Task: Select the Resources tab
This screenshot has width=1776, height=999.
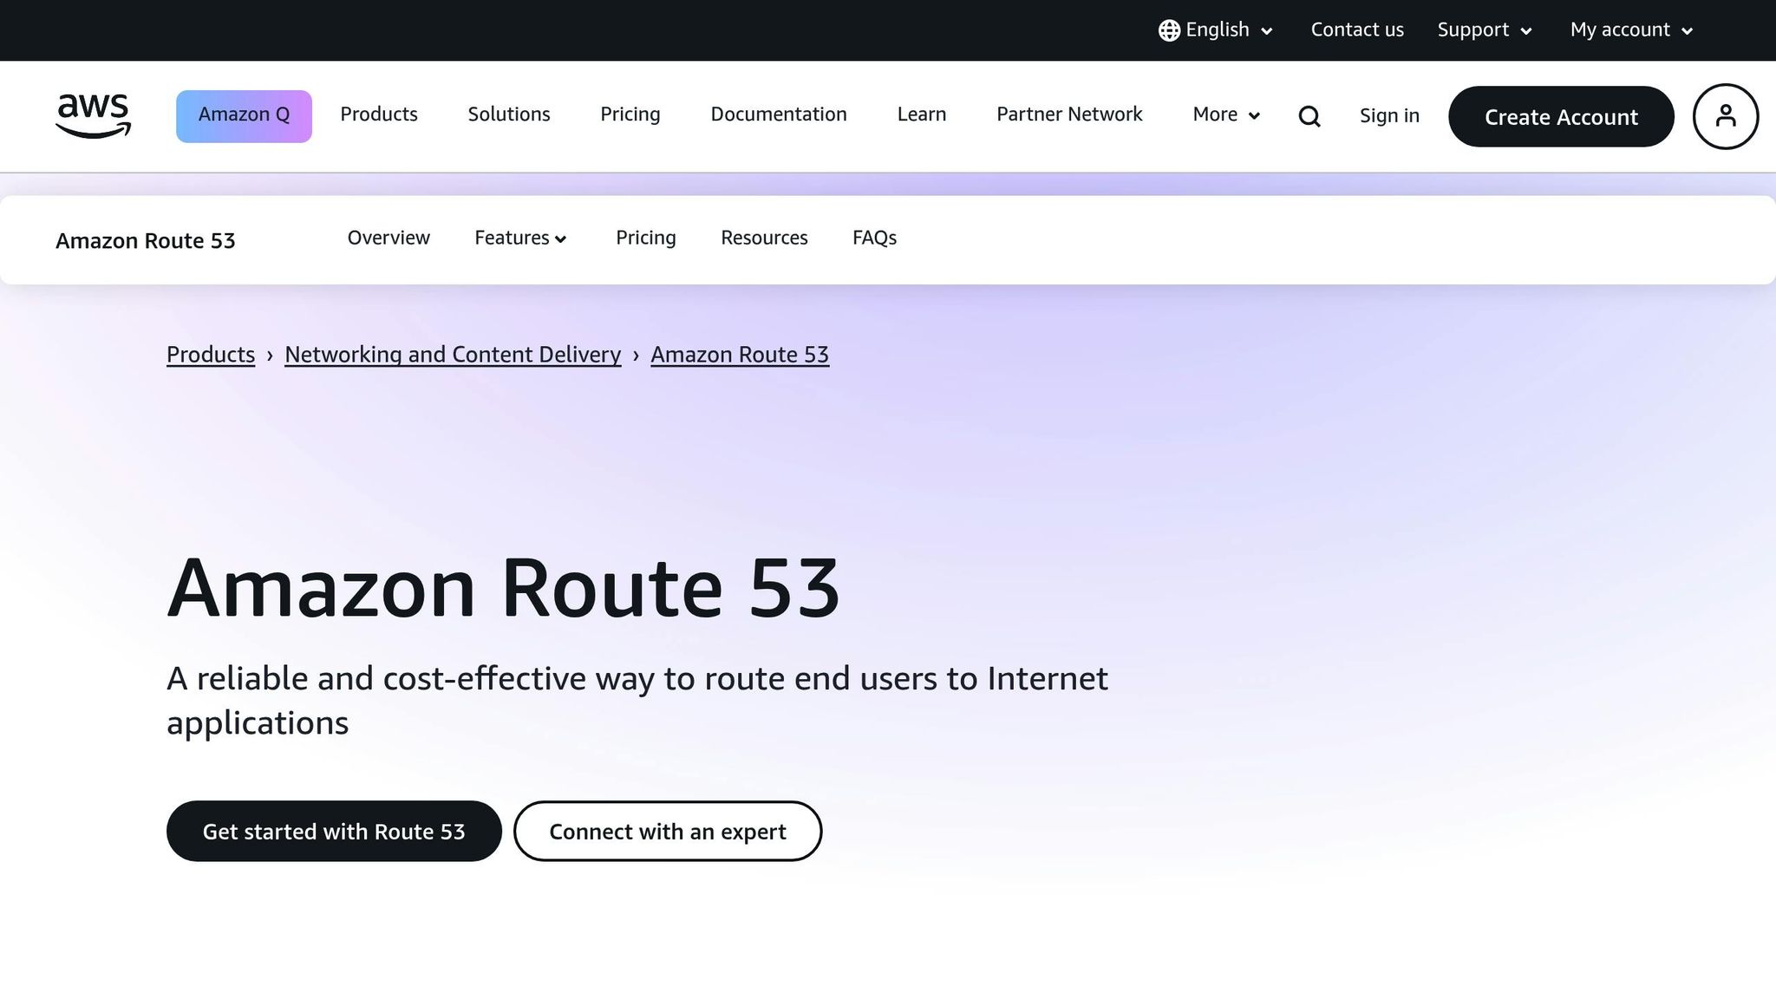Action: (x=764, y=238)
